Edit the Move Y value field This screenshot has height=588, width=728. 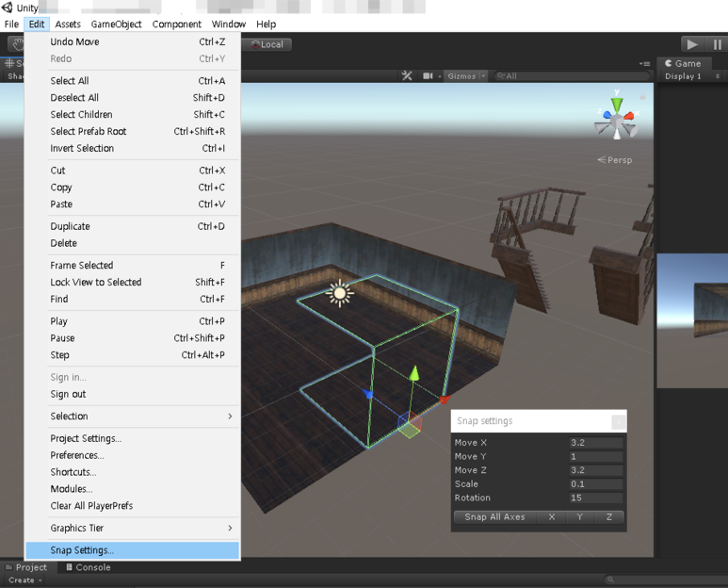[596, 457]
